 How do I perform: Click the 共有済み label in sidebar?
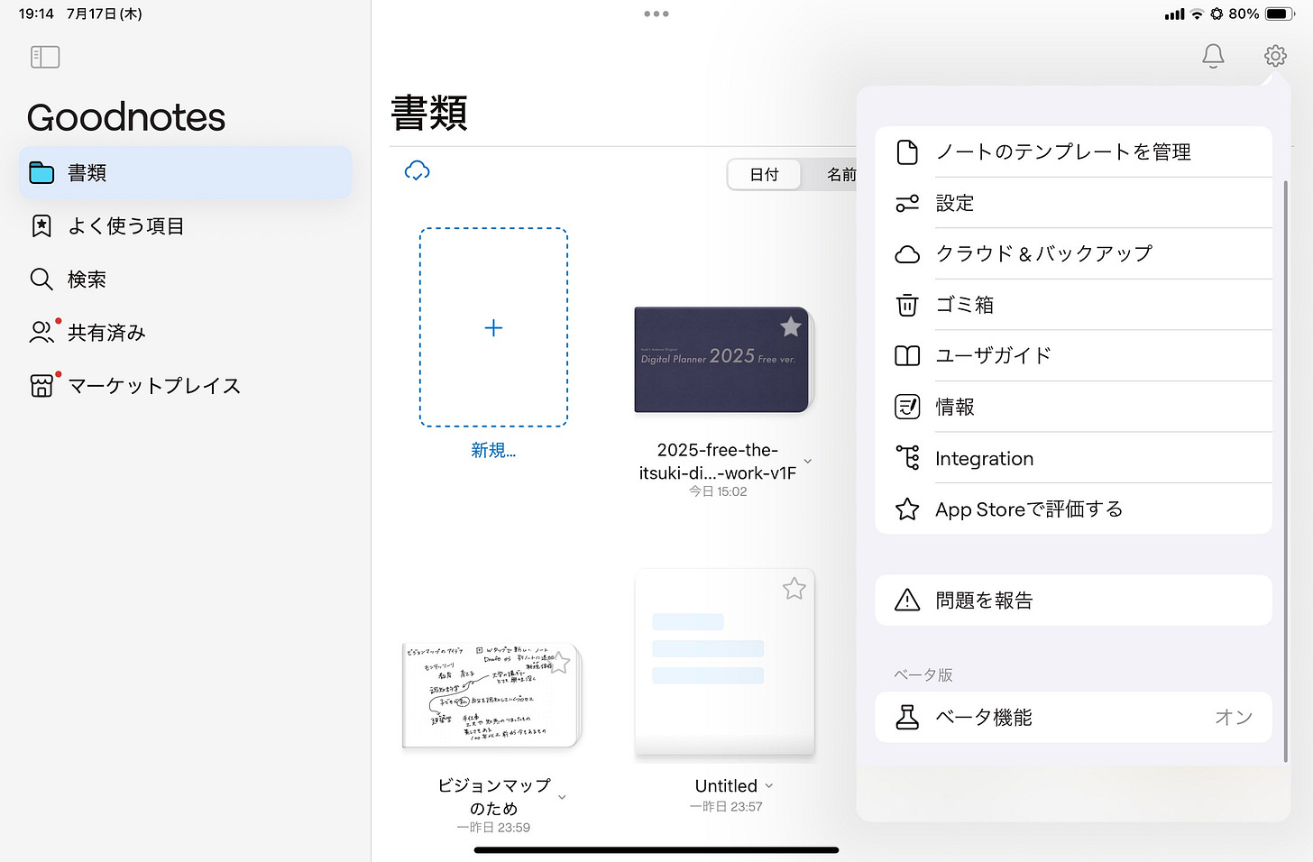[106, 333]
